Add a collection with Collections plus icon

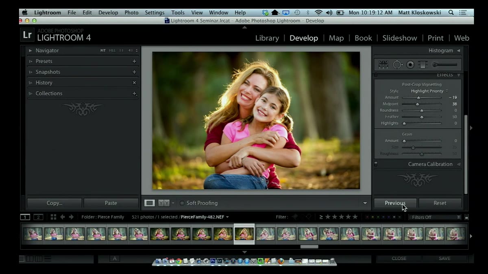pos(134,93)
